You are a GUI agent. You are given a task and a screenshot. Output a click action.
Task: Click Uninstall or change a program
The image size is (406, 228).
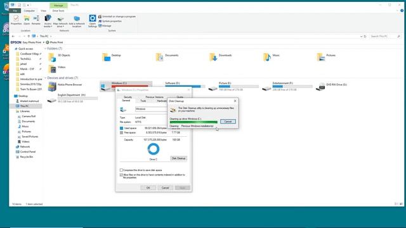[x=117, y=16]
